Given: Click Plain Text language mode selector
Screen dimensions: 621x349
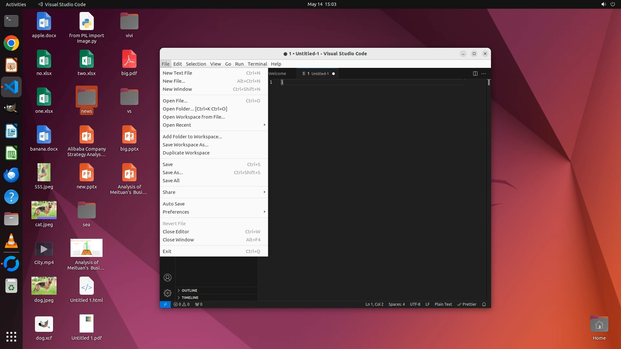Looking at the screenshot, I should (443, 304).
